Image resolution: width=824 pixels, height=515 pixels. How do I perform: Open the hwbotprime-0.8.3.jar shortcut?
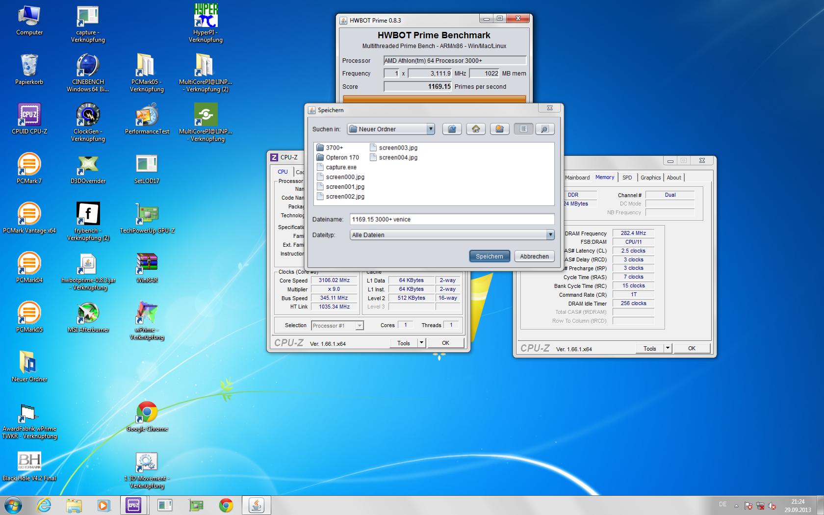[x=88, y=271]
